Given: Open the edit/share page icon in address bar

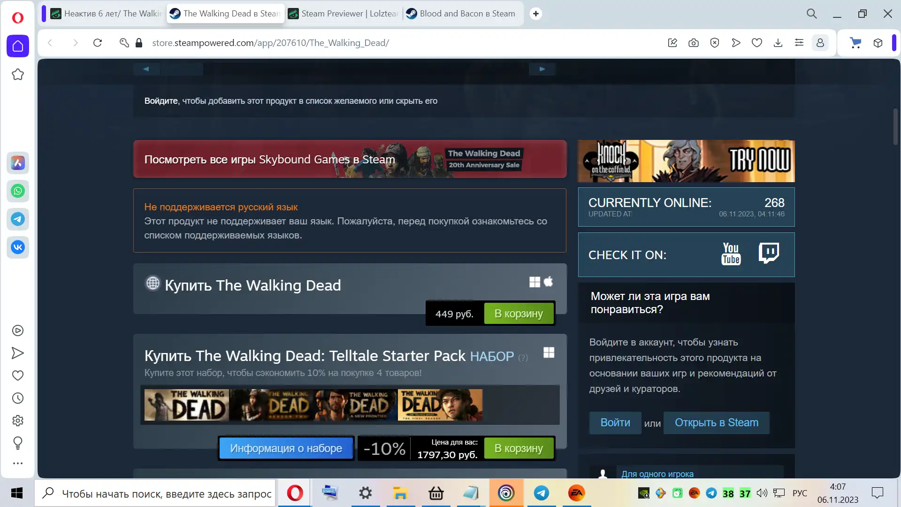Looking at the screenshot, I should click(672, 43).
